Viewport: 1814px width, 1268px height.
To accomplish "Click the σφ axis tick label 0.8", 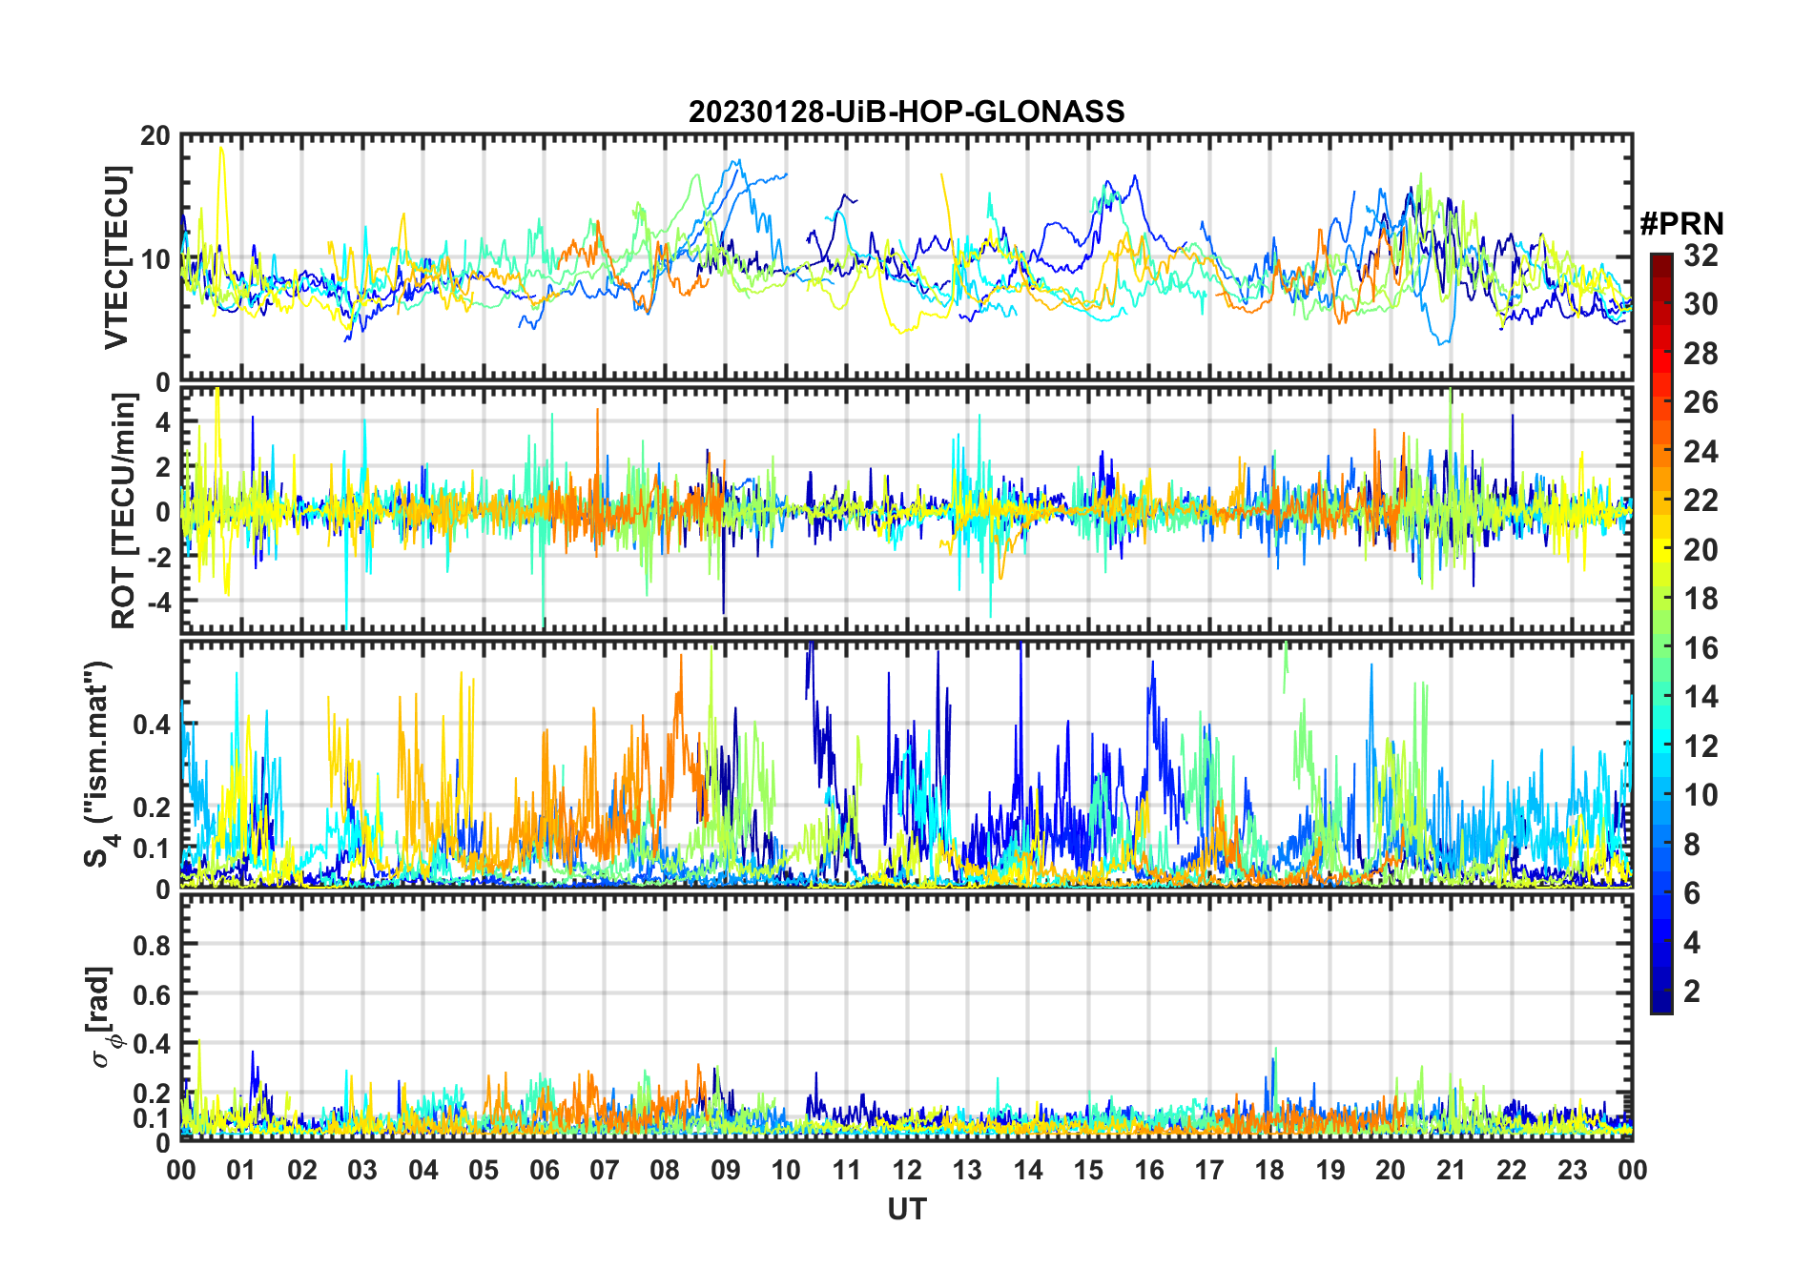I will (152, 945).
